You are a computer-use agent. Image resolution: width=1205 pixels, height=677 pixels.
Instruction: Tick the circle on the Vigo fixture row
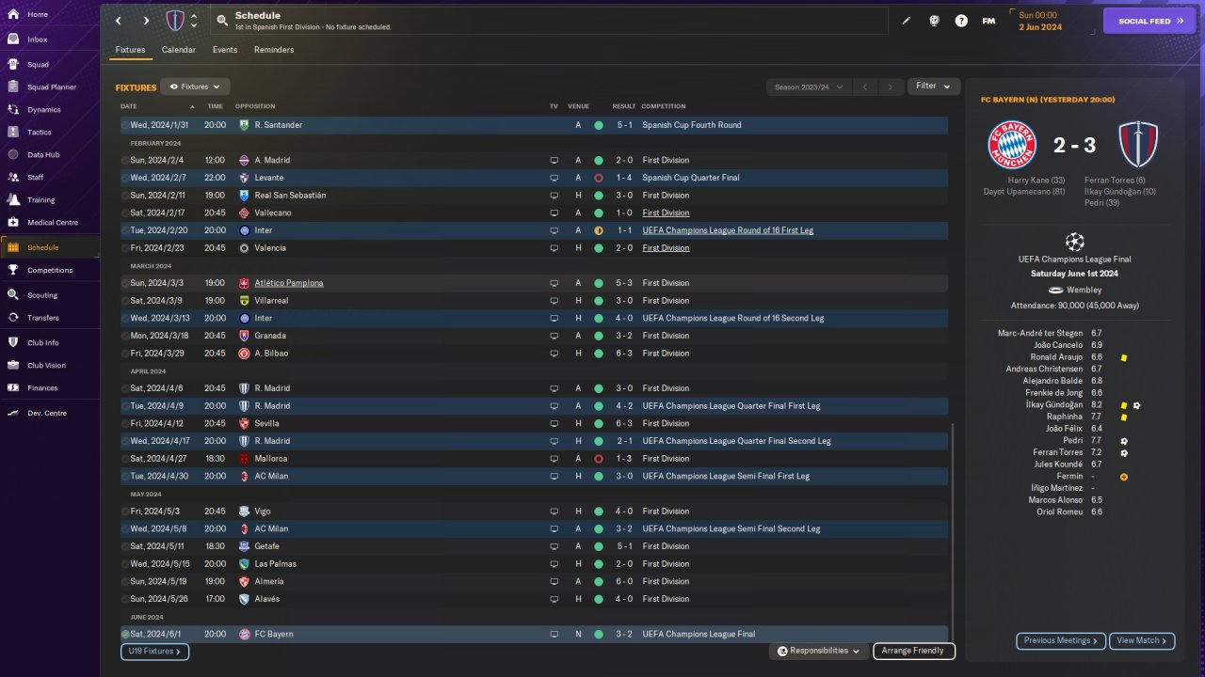[x=126, y=512]
